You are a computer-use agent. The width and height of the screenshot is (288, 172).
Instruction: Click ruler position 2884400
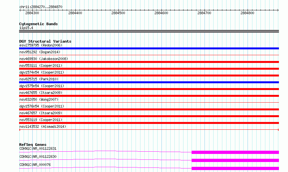click(75, 13)
